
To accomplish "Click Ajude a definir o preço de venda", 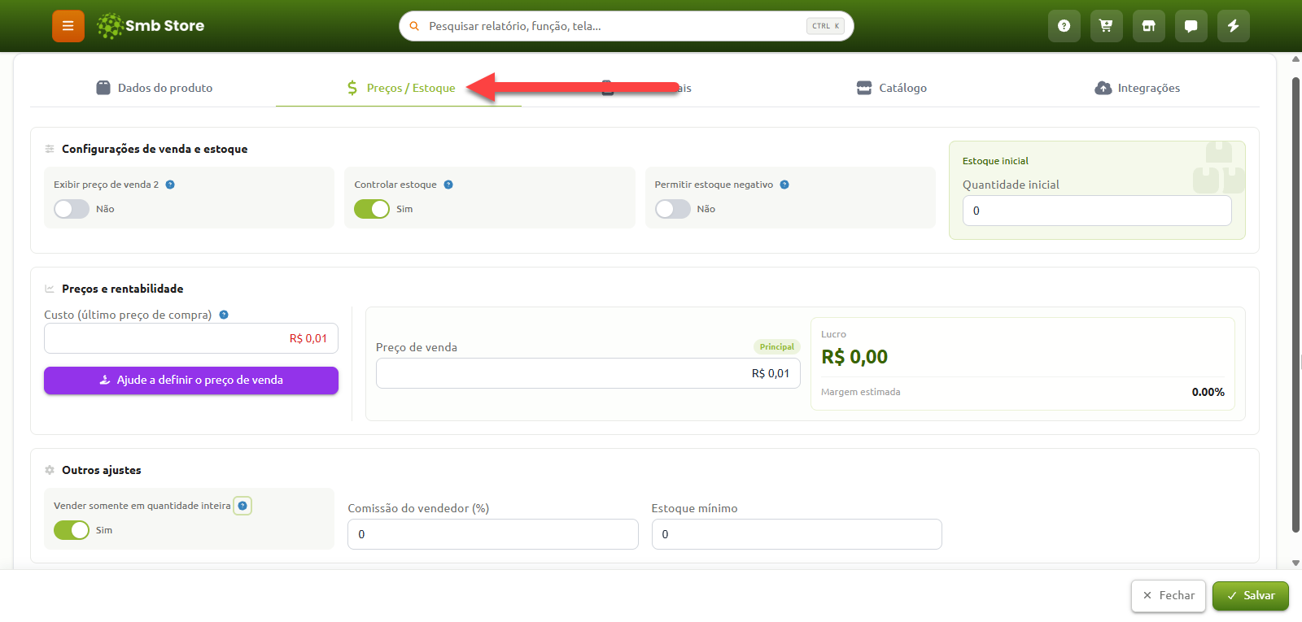I will [191, 381].
